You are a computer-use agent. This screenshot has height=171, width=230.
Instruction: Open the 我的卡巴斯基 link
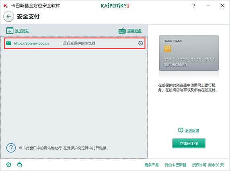point(175,165)
